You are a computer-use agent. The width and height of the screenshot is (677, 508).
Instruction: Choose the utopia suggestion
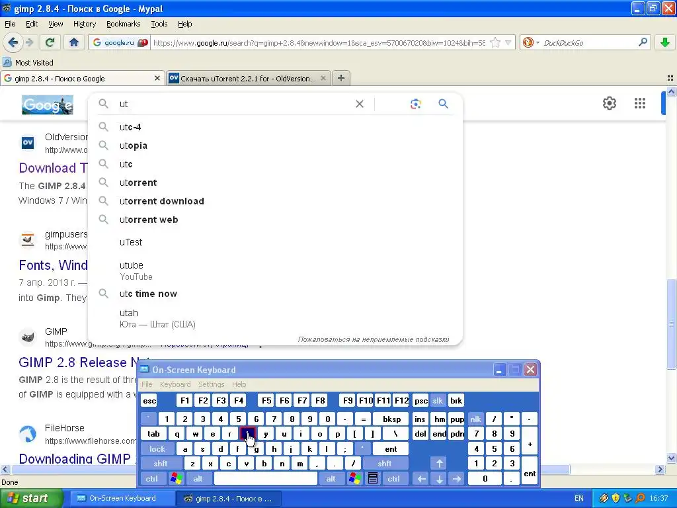275,146
